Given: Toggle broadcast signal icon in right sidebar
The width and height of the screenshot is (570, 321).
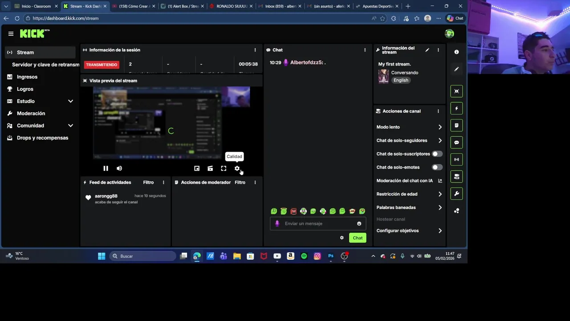Looking at the screenshot, I should pos(456,160).
